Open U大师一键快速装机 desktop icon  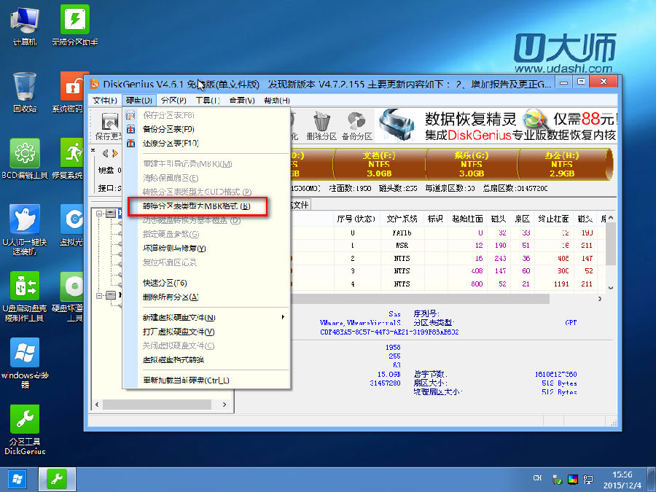pyautogui.click(x=25, y=230)
